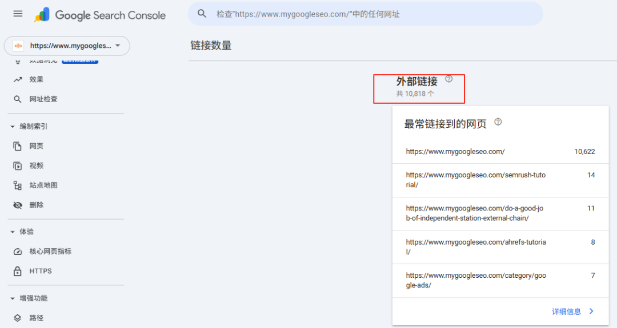Open the semrush-tutorial URL row
This screenshot has height=328, width=617.
click(500, 180)
